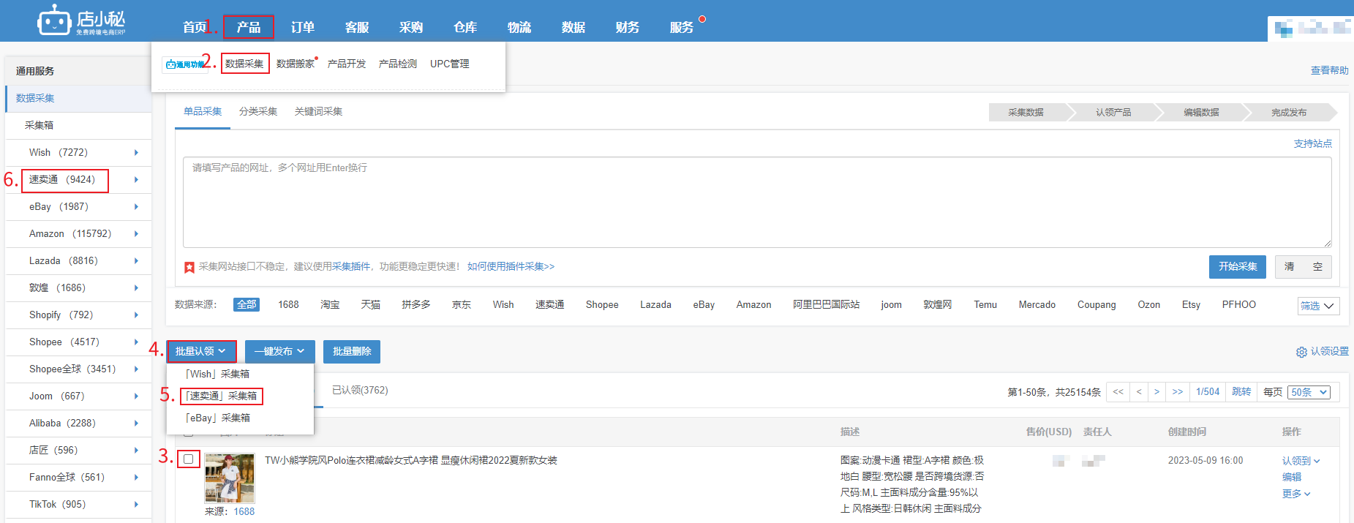Choose 「速卖通」采集箱 from the dropdown
Viewport: 1354px width, 523px height.
(x=221, y=396)
